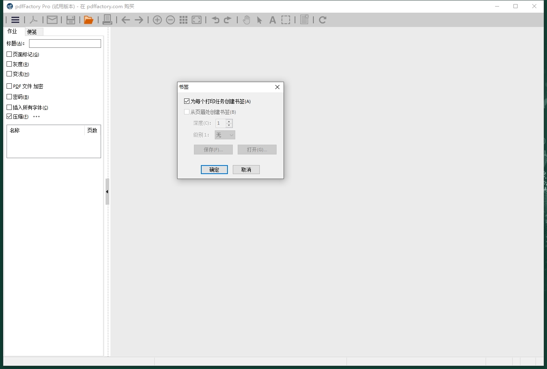
Task: Open the 级别 1 dropdown
Action: coord(225,135)
